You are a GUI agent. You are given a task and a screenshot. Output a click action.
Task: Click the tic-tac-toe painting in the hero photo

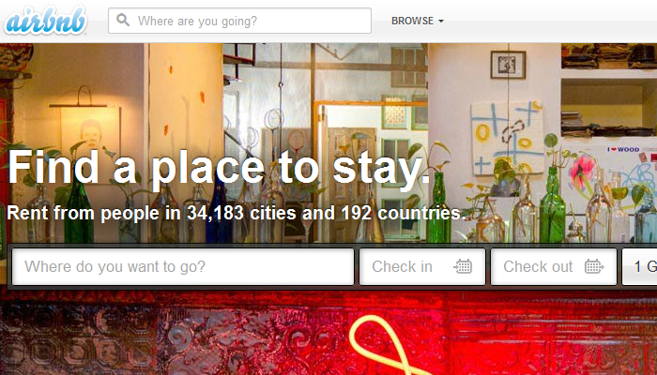pyautogui.click(x=507, y=139)
